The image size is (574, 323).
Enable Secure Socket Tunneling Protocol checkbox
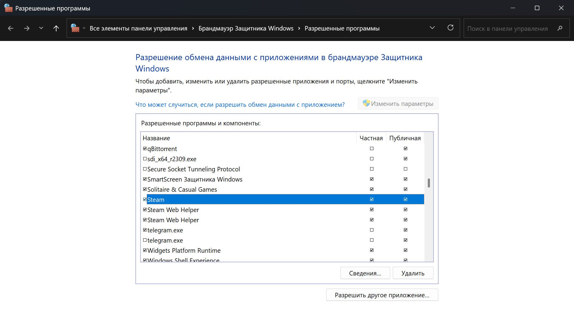[145, 169]
